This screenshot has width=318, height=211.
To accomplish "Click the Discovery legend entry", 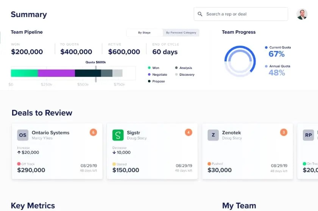I will pyautogui.click(x=185, y=75).
